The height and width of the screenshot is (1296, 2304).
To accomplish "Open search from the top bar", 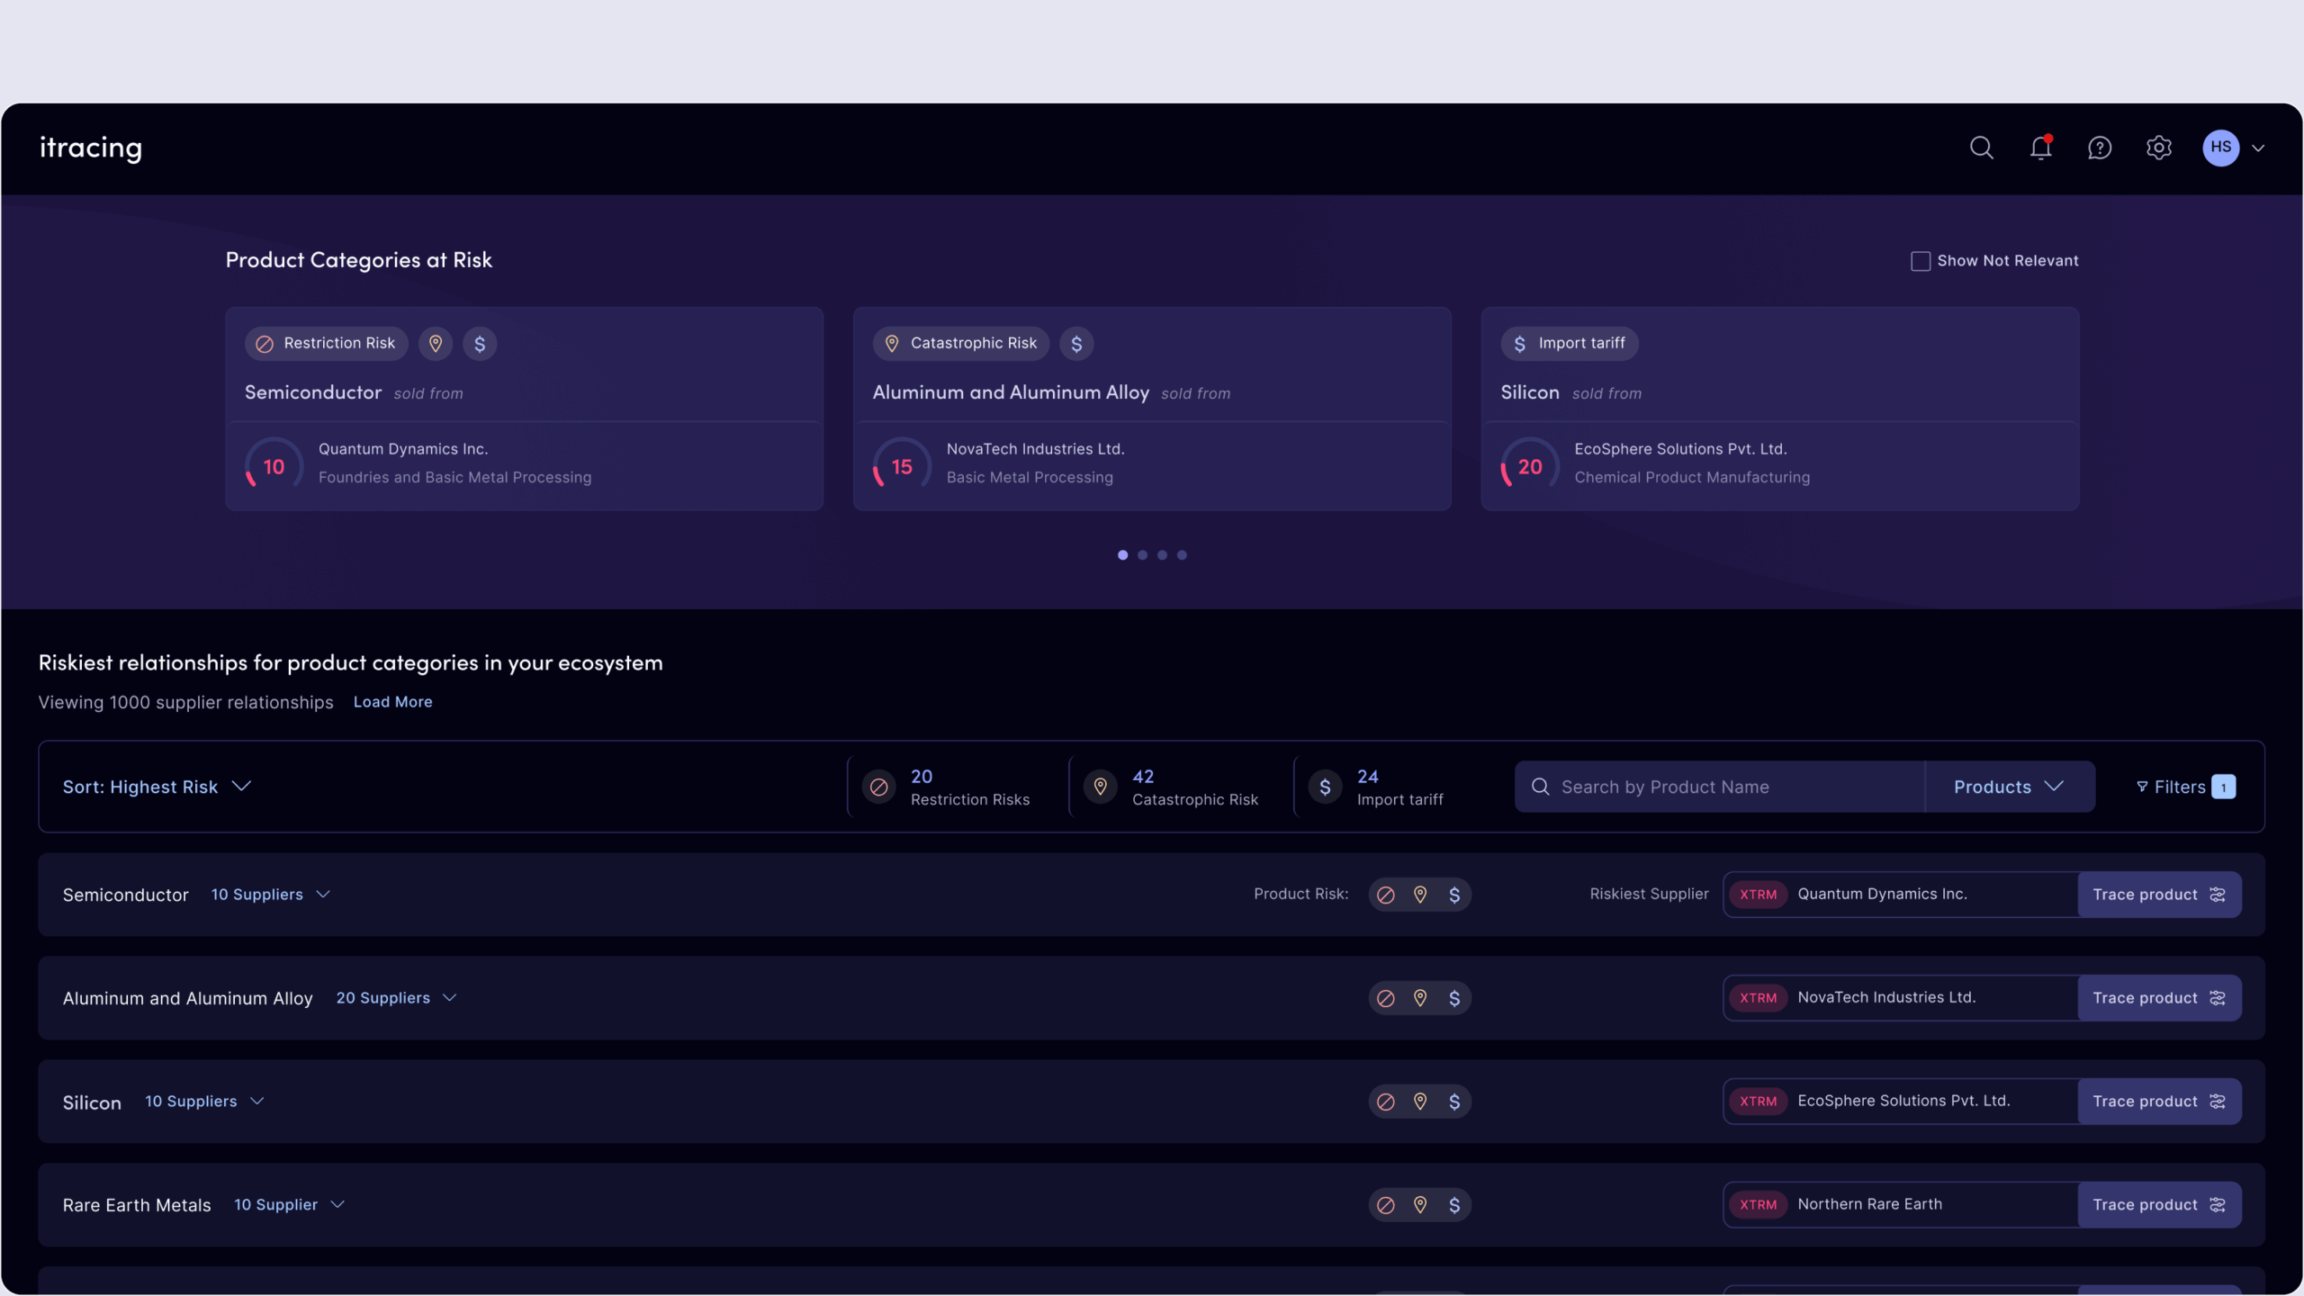I will pyautogui.click(x=1981, y=148).
